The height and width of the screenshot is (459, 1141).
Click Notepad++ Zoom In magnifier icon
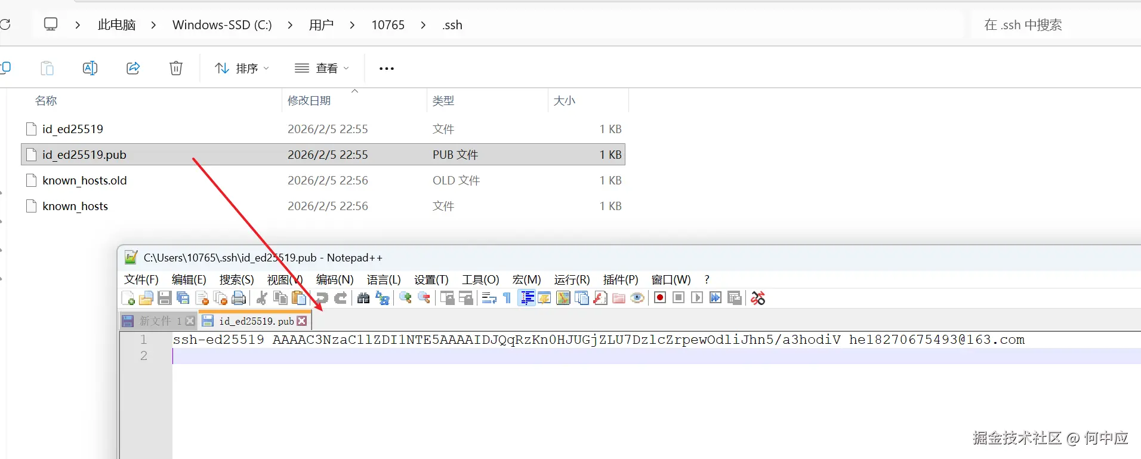[406, 298]
